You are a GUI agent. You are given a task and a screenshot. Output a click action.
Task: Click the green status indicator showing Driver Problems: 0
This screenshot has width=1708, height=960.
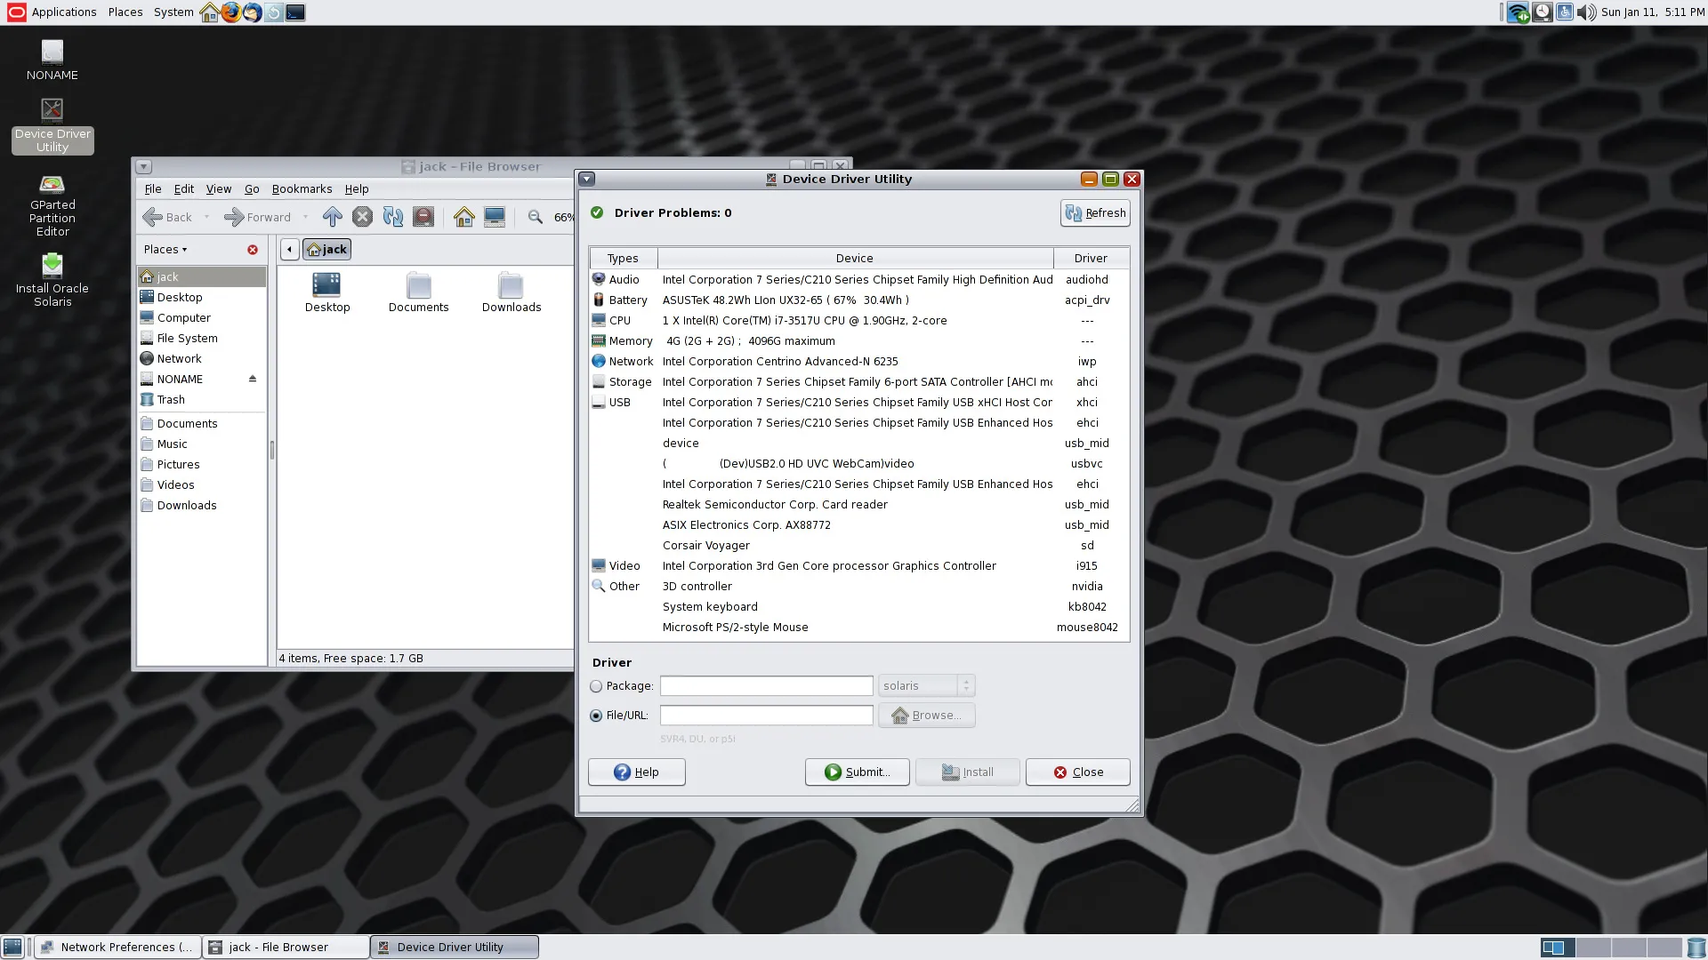pos(599,212)
